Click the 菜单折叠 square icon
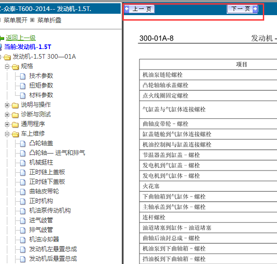Viewport: 277px width, 264px height. coord(32,20)
